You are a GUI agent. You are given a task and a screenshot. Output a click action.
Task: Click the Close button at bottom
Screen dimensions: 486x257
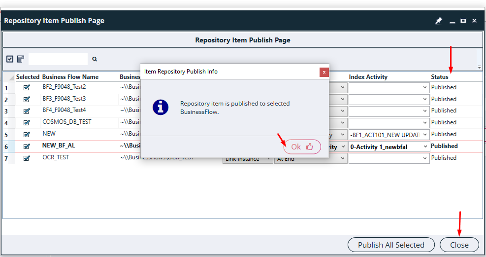[459, 245]
